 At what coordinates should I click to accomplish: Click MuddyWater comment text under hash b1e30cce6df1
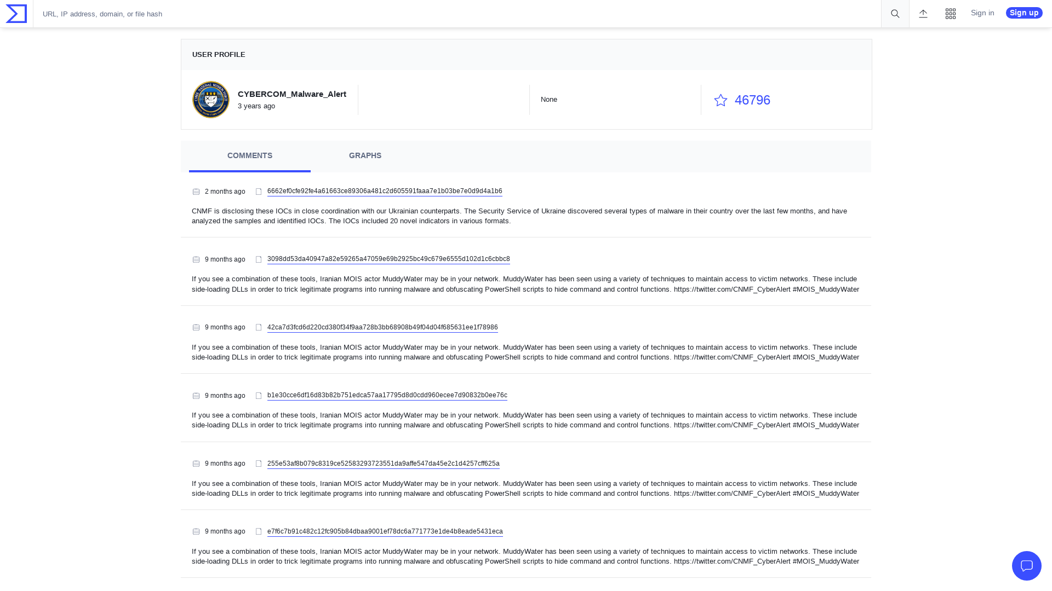pos(525,420)
